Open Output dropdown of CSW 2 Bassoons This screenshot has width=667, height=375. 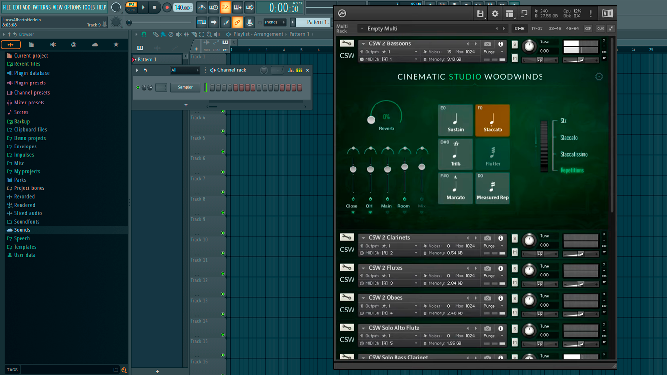click(x=390, y=52)
